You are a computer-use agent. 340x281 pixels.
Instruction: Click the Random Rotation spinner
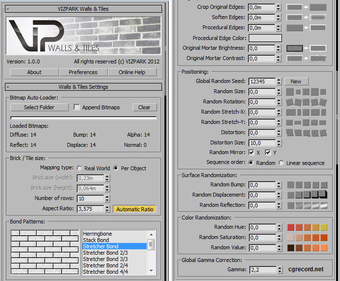pyautogui.click(x=279, y=102)
